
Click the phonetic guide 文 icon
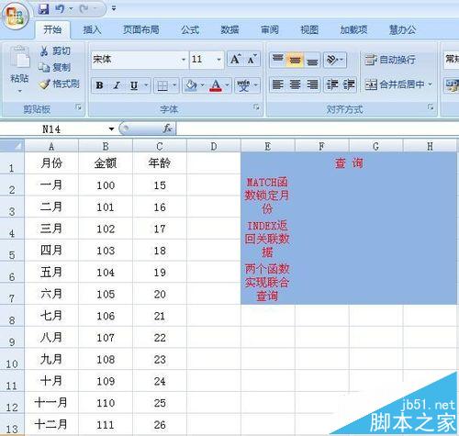pyautogui.click(x=243, y=85)
